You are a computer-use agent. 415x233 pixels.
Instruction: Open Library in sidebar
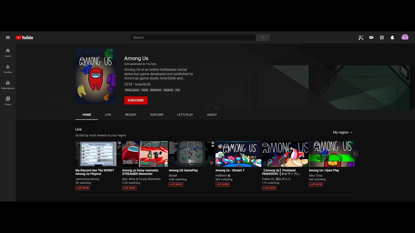pos(8,101)
